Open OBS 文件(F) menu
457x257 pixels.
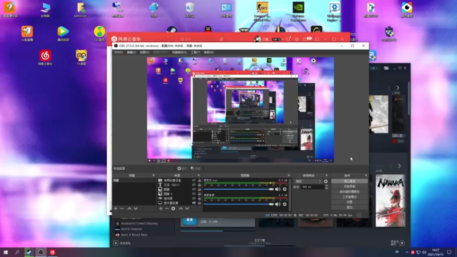[x=118, y=52]
